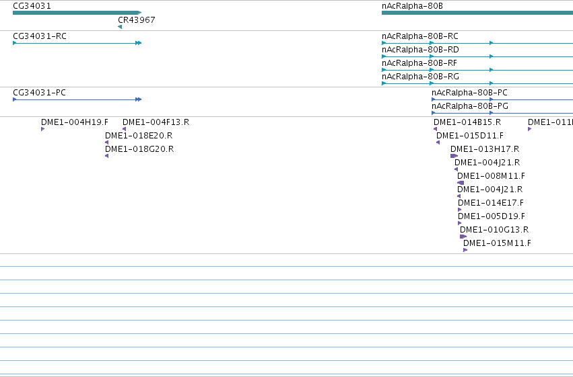
Task: Click the teal nAcRalpha-80B gene bar
Action: coord(477,13)
